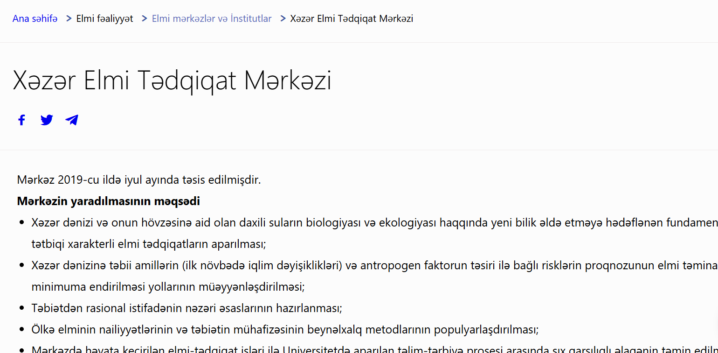
Task: Click the bullet text starting Xəzər dənizi və onun
Action: tap(326, 223)
